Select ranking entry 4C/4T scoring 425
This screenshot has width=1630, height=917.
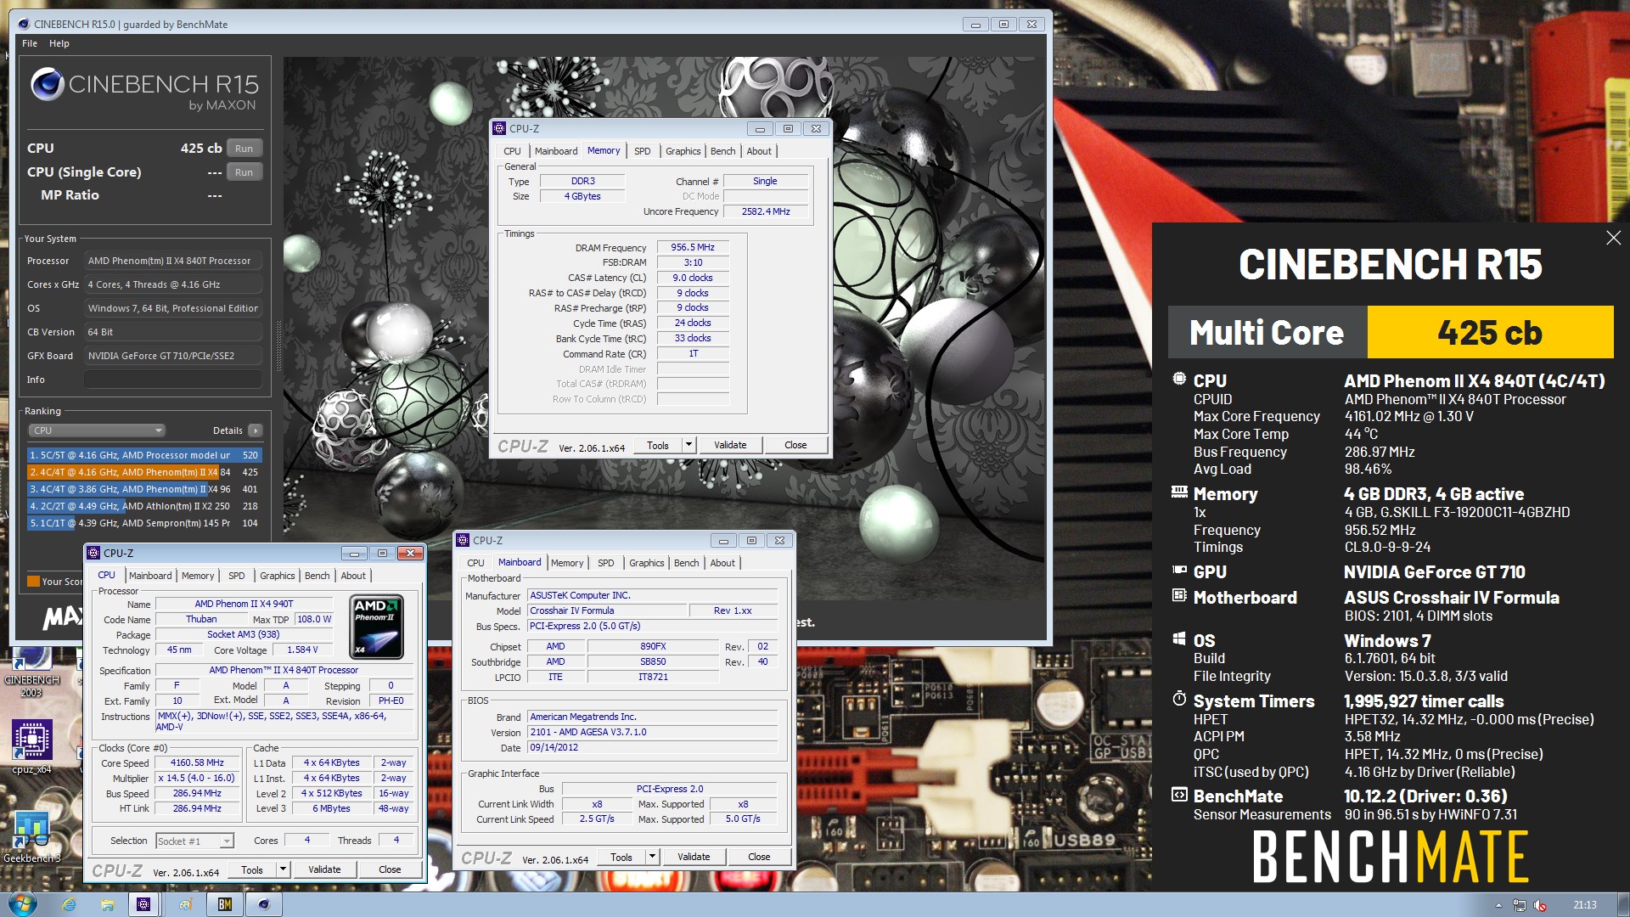pos(144,472)
